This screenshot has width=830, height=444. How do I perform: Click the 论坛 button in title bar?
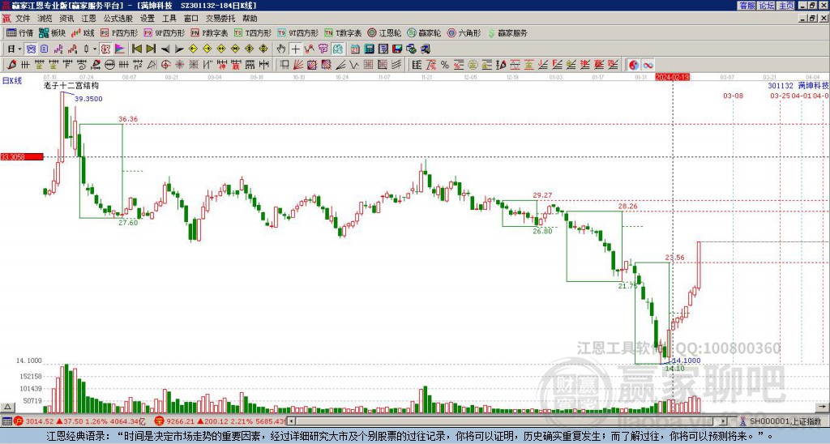(x=766, y=6)
